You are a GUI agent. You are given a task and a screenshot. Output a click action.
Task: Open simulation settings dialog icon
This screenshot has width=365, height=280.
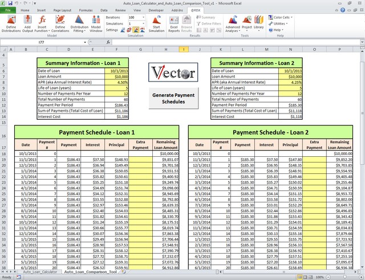(x=123, y=30)
